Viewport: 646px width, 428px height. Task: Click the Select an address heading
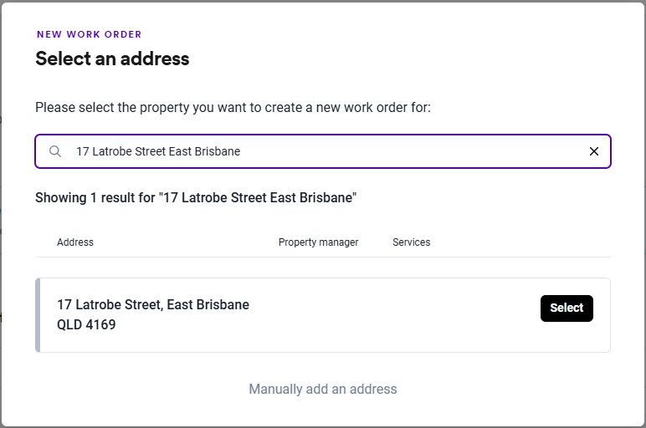coord(112,59)
